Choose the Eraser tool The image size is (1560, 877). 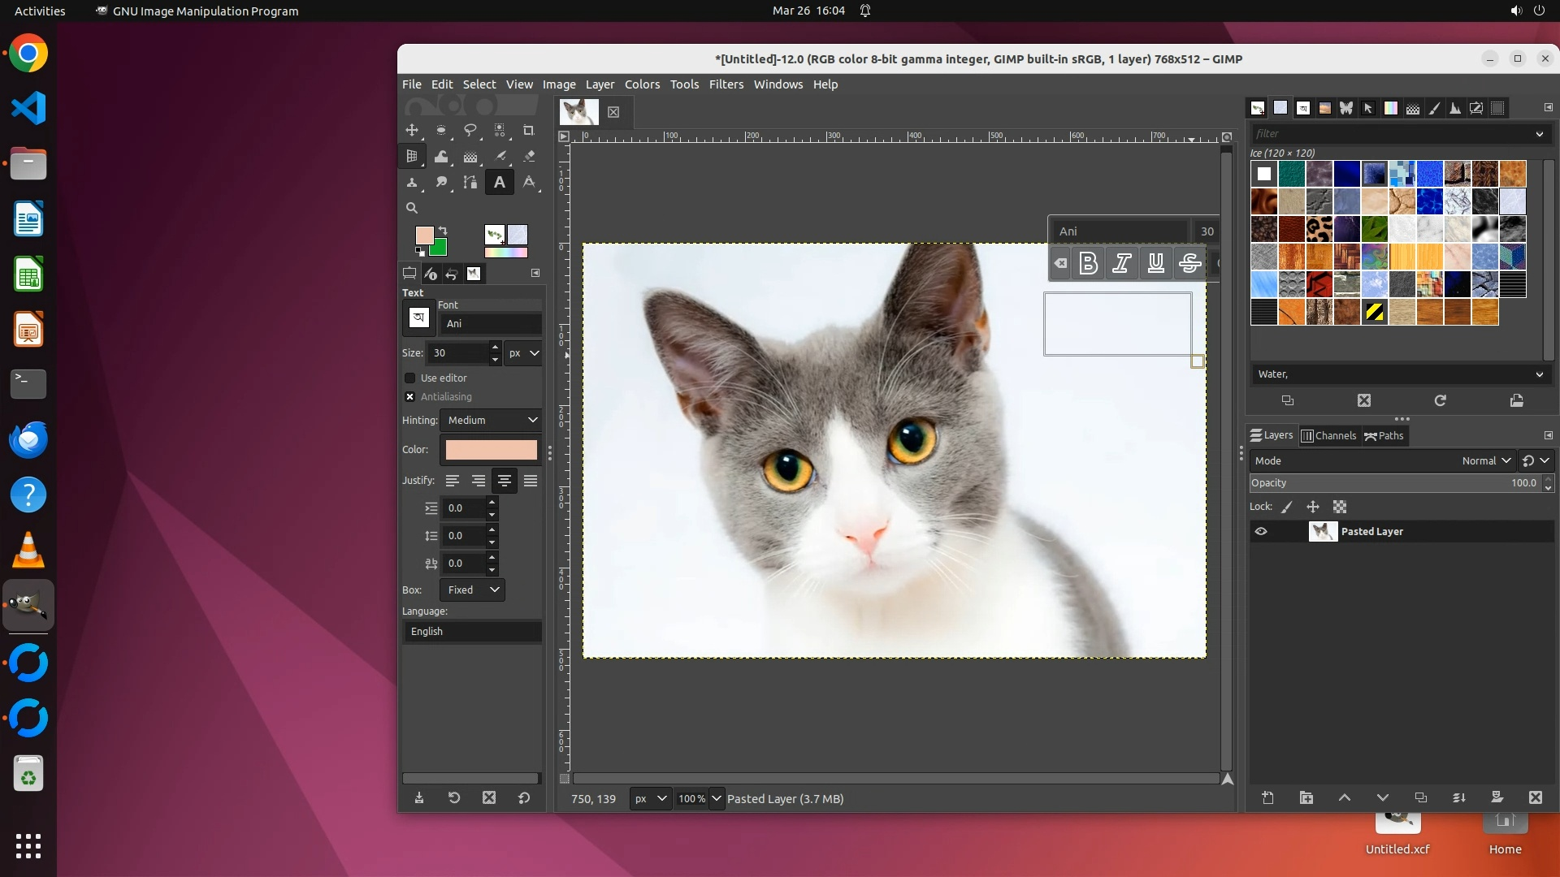tap(529, 156)
